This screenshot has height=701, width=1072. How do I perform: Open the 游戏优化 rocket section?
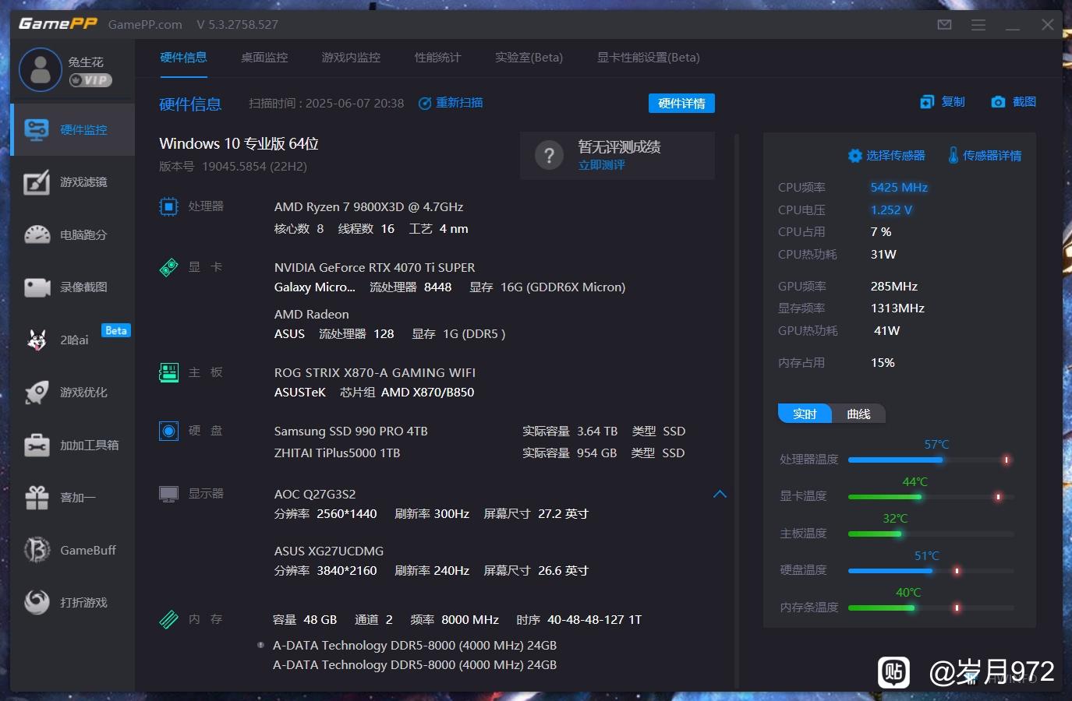coord(73,393)
